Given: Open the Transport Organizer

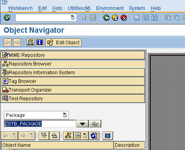Looking at the screenshot, I should click(x=73, y=90).
